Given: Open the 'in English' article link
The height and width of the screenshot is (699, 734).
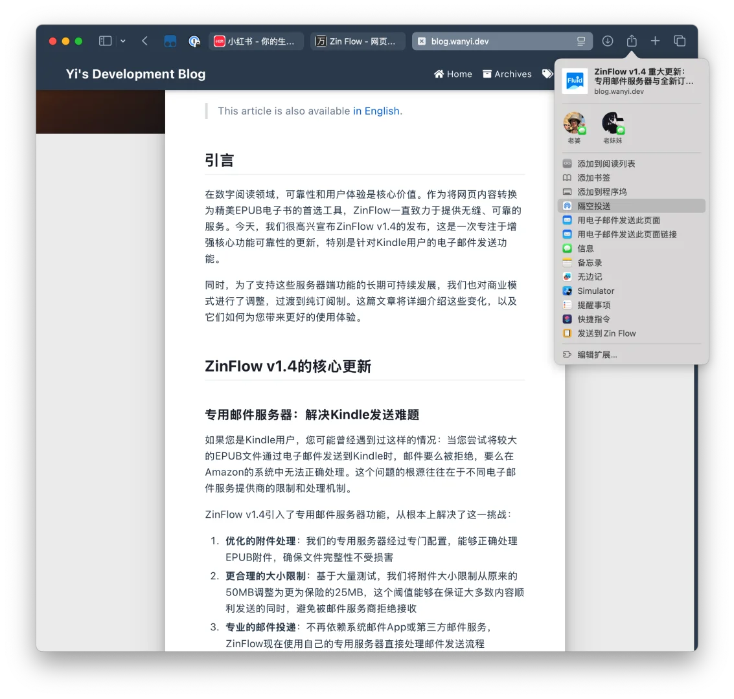Looking at the screenshot, I should [x=376, y=111].
